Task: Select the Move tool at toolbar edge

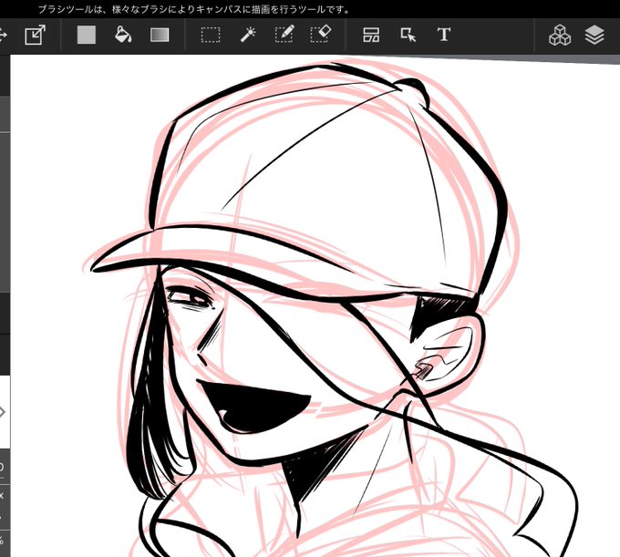Action: tap(3, 35)
